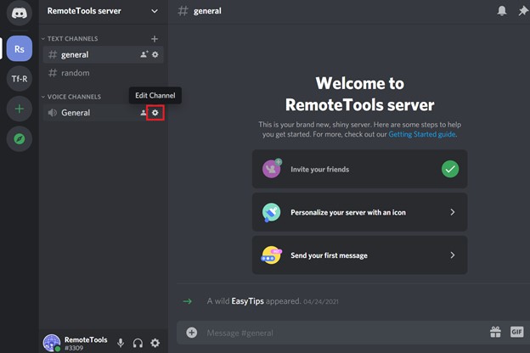
Task: Edit the general text channel settings gear
Action: 155,54
